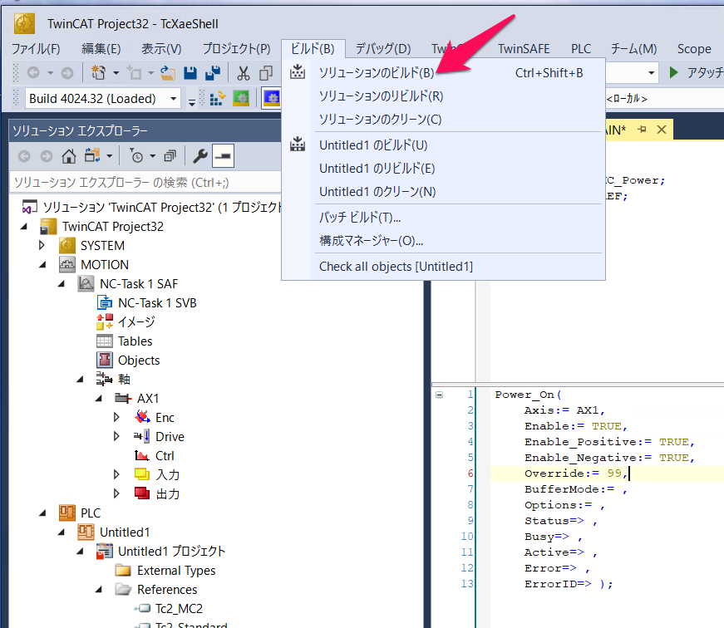This screenshot has width=724, height=628.
Task: Collapse the NC-Task 1 SAF node
Action: pyautogui.click(x=62, y=284)
